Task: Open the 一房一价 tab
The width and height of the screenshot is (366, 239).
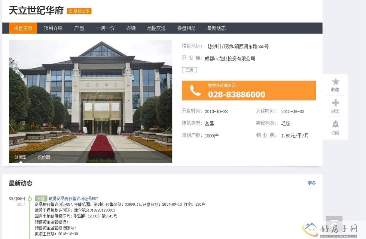Action: pos(105,28)
